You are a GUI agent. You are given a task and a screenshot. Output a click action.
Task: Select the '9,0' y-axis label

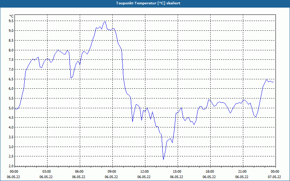coord(11,31)
